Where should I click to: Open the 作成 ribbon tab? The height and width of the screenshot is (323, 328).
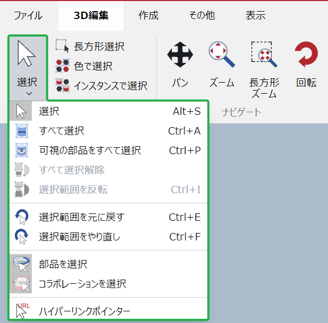tap(148, 16)
